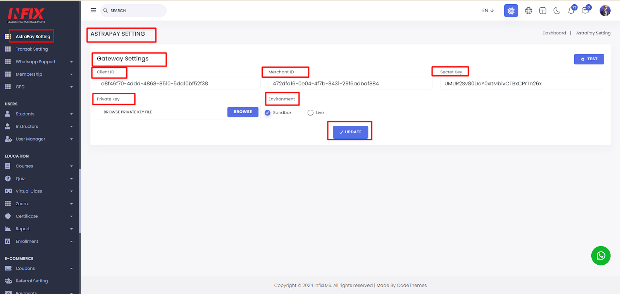
Task: Open AstraPay Setting in sidebar
Action: 33,37
